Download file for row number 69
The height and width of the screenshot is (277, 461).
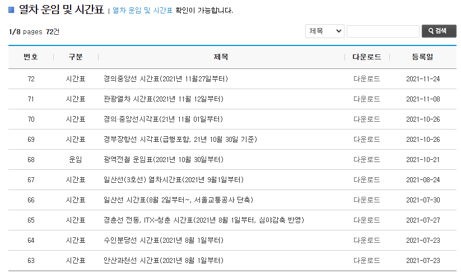pos(367,139)
